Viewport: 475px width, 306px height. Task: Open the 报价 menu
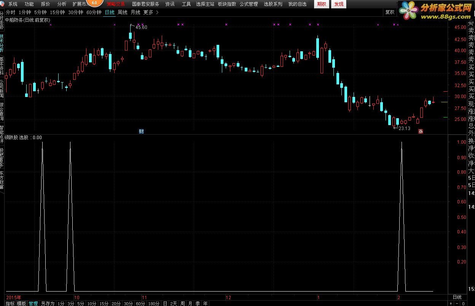[45, 4]
